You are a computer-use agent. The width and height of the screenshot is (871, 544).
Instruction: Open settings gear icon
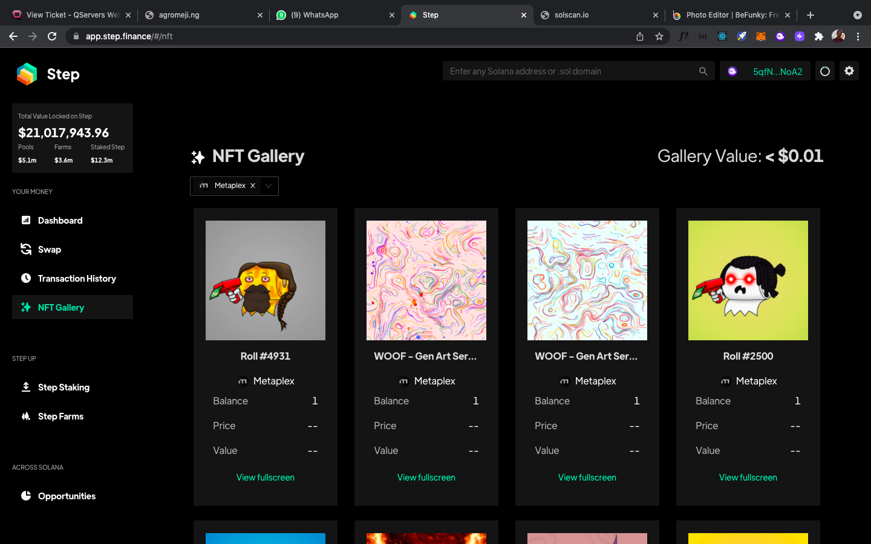849,71
